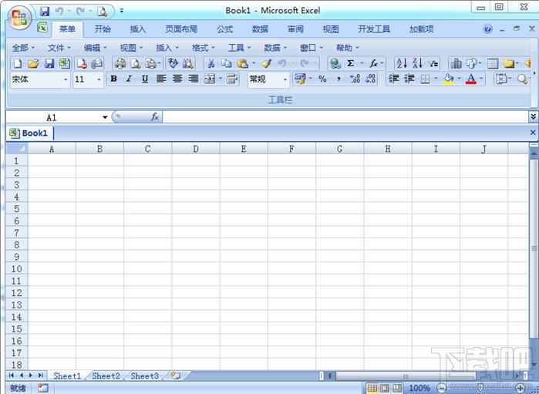Image resolution: width=539 pixels, height=394 pixels.
Task: Select the Sheet3 worksheet tab
Action: [x=144, y=375]
